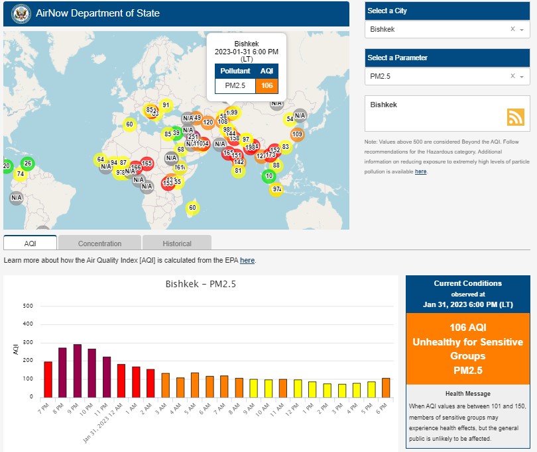
Task: Select the orange map marker showing 109
Action: pos(297,134)
